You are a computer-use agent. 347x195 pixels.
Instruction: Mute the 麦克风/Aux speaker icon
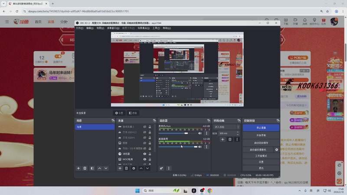200,133
